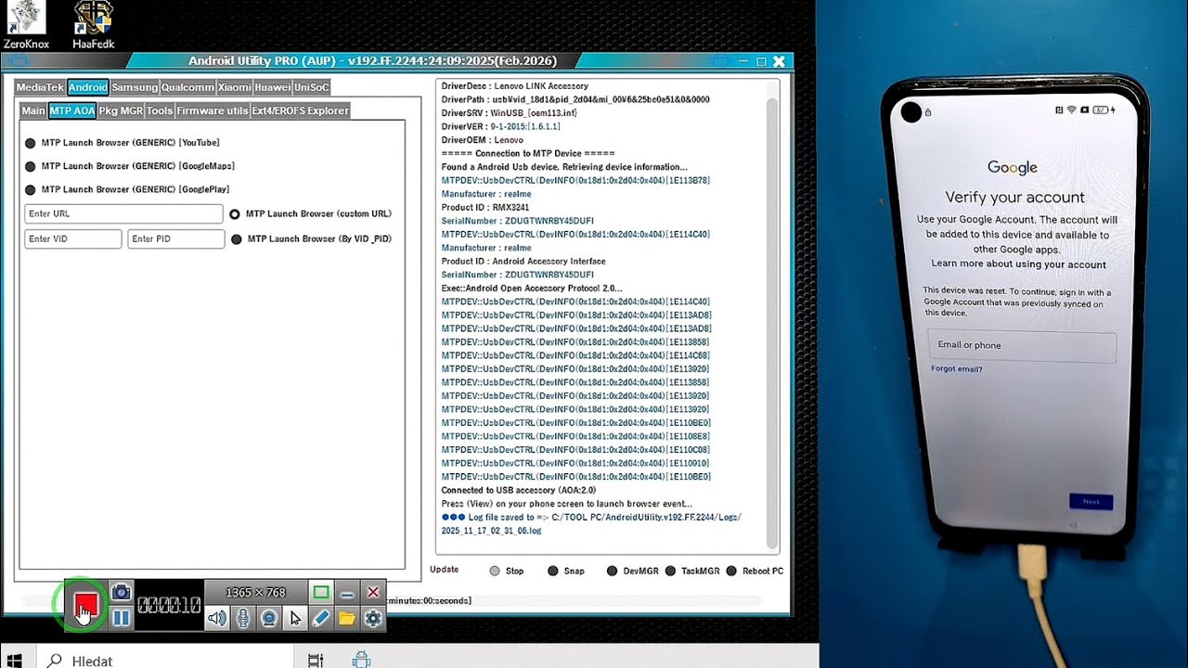Select MTP Launch Browser By VID_PID option
1188x668 pixels.
point(237,239)
